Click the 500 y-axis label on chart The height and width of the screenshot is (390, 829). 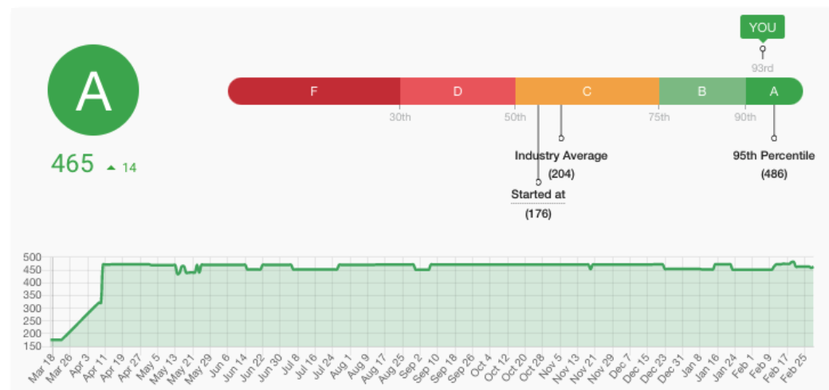32,258
